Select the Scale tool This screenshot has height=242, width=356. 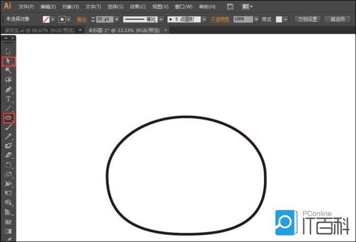pyautogui.click(x=8, y=175)
